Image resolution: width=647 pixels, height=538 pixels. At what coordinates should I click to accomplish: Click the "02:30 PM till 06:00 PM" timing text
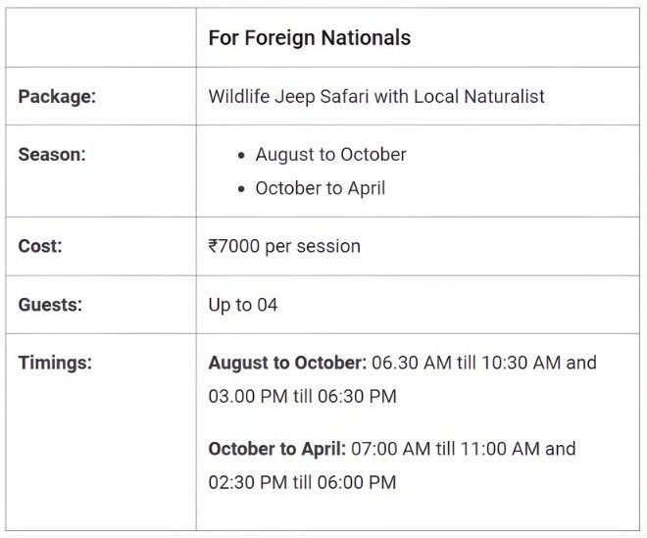(x=302, y=482)
